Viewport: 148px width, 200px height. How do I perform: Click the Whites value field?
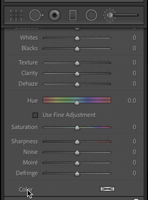(x=134, y=38)
